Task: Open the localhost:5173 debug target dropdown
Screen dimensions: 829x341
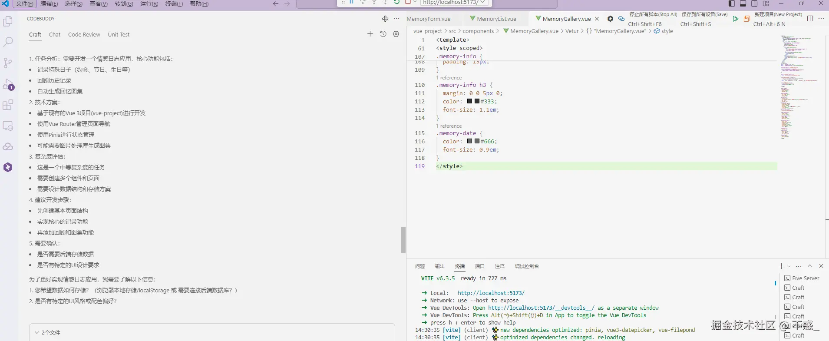Action: click(454, 2)
